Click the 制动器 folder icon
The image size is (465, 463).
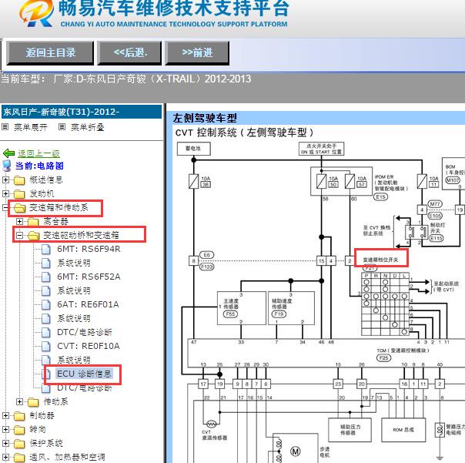click(19, 416)
